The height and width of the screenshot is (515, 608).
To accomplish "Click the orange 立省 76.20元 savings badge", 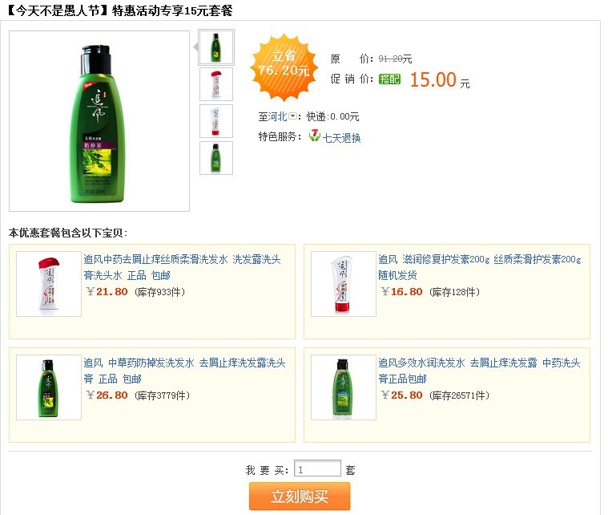I will click(284, 66).
